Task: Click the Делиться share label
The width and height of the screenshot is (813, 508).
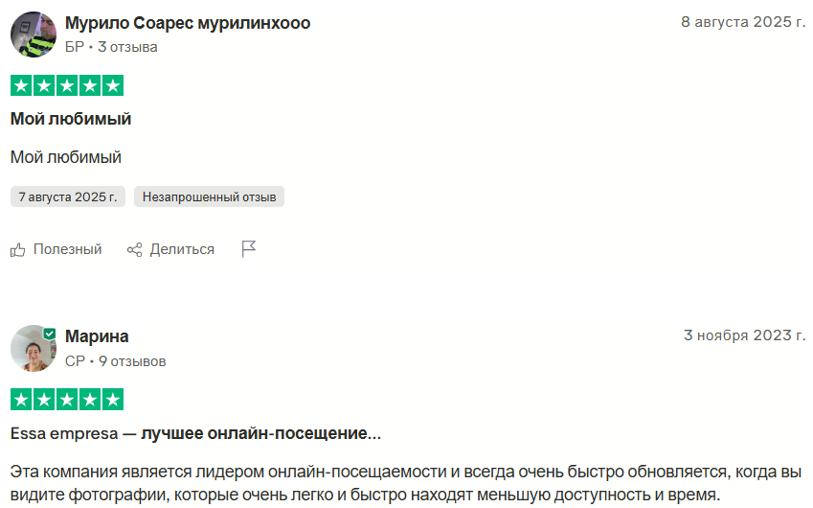Action: click(182, 249)
